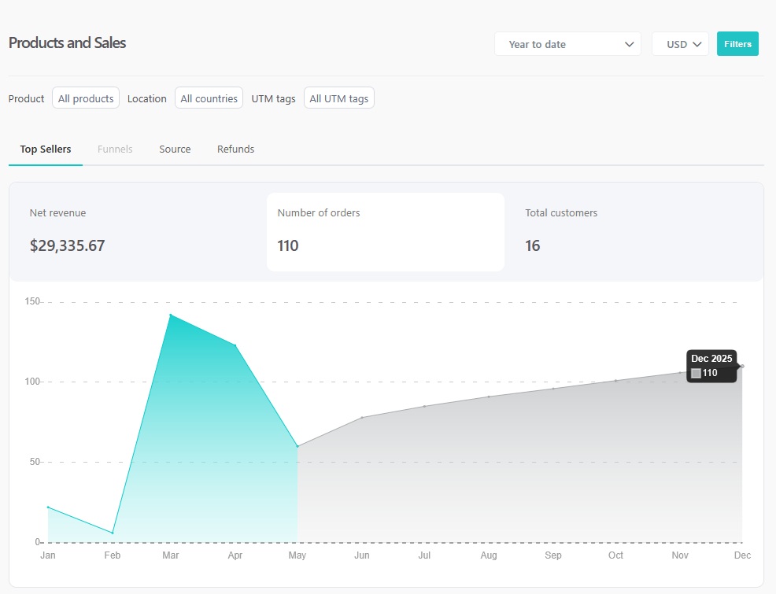Click the Jun data point on chart
This screenshot has width=776, height=594.
point(362,418)
